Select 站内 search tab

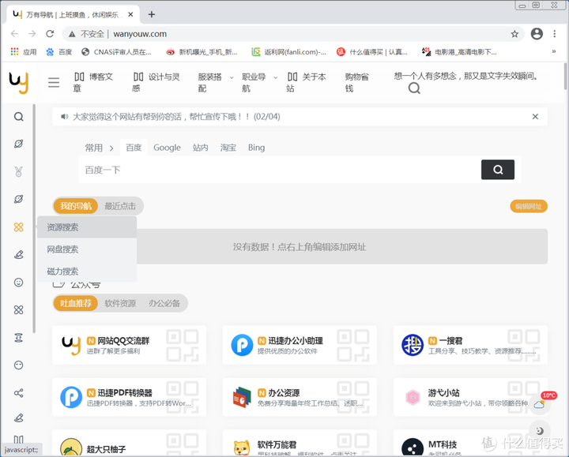pos(200,148)
